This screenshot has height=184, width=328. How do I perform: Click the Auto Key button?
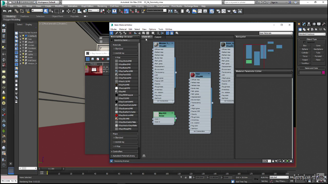coord(264,177)
